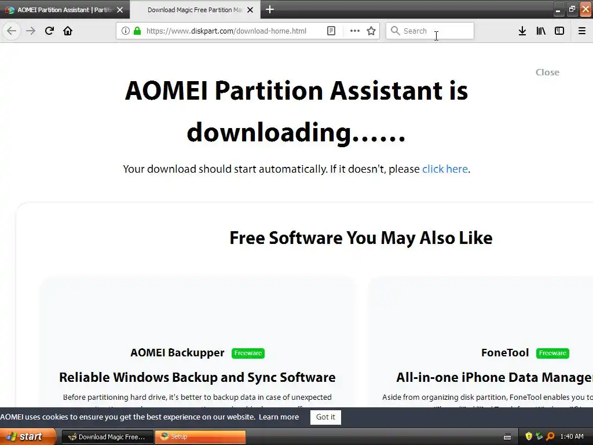This screenshot has height=445, width=593.
Task: Click the Freeware badge beside AOMEI Backupper
Action: pos(248,353)
